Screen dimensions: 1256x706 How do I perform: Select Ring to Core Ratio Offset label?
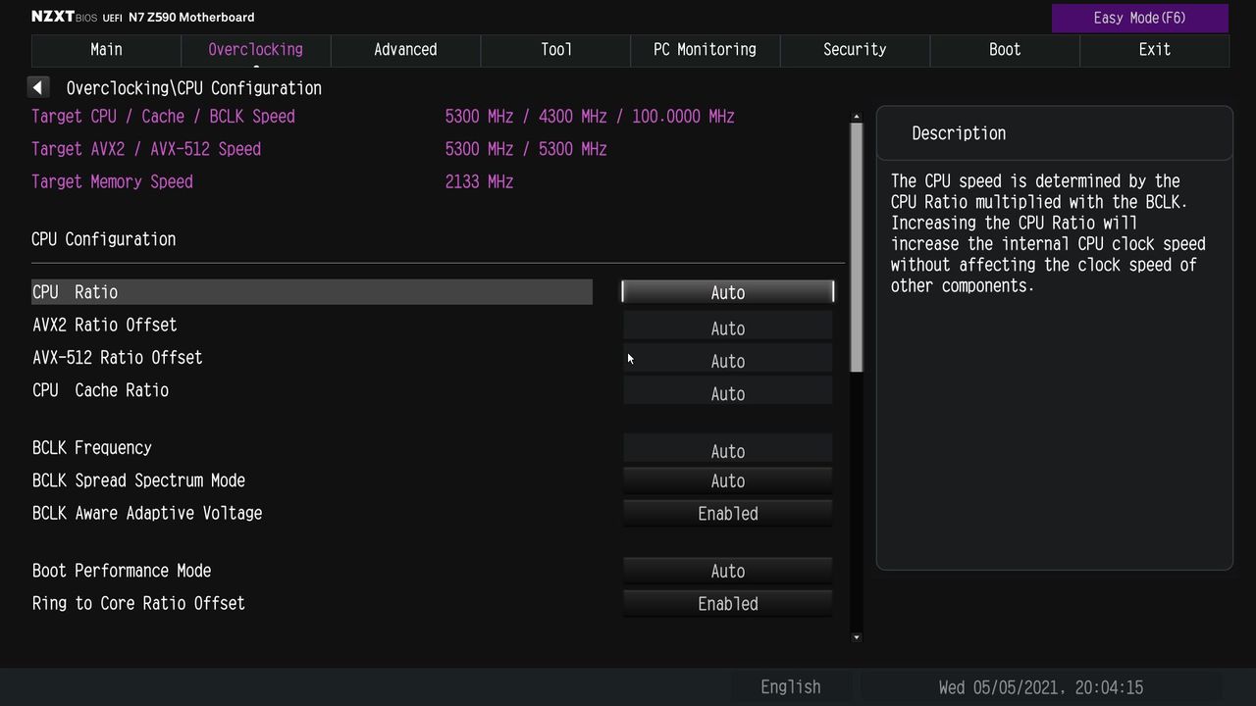[138, 603]
